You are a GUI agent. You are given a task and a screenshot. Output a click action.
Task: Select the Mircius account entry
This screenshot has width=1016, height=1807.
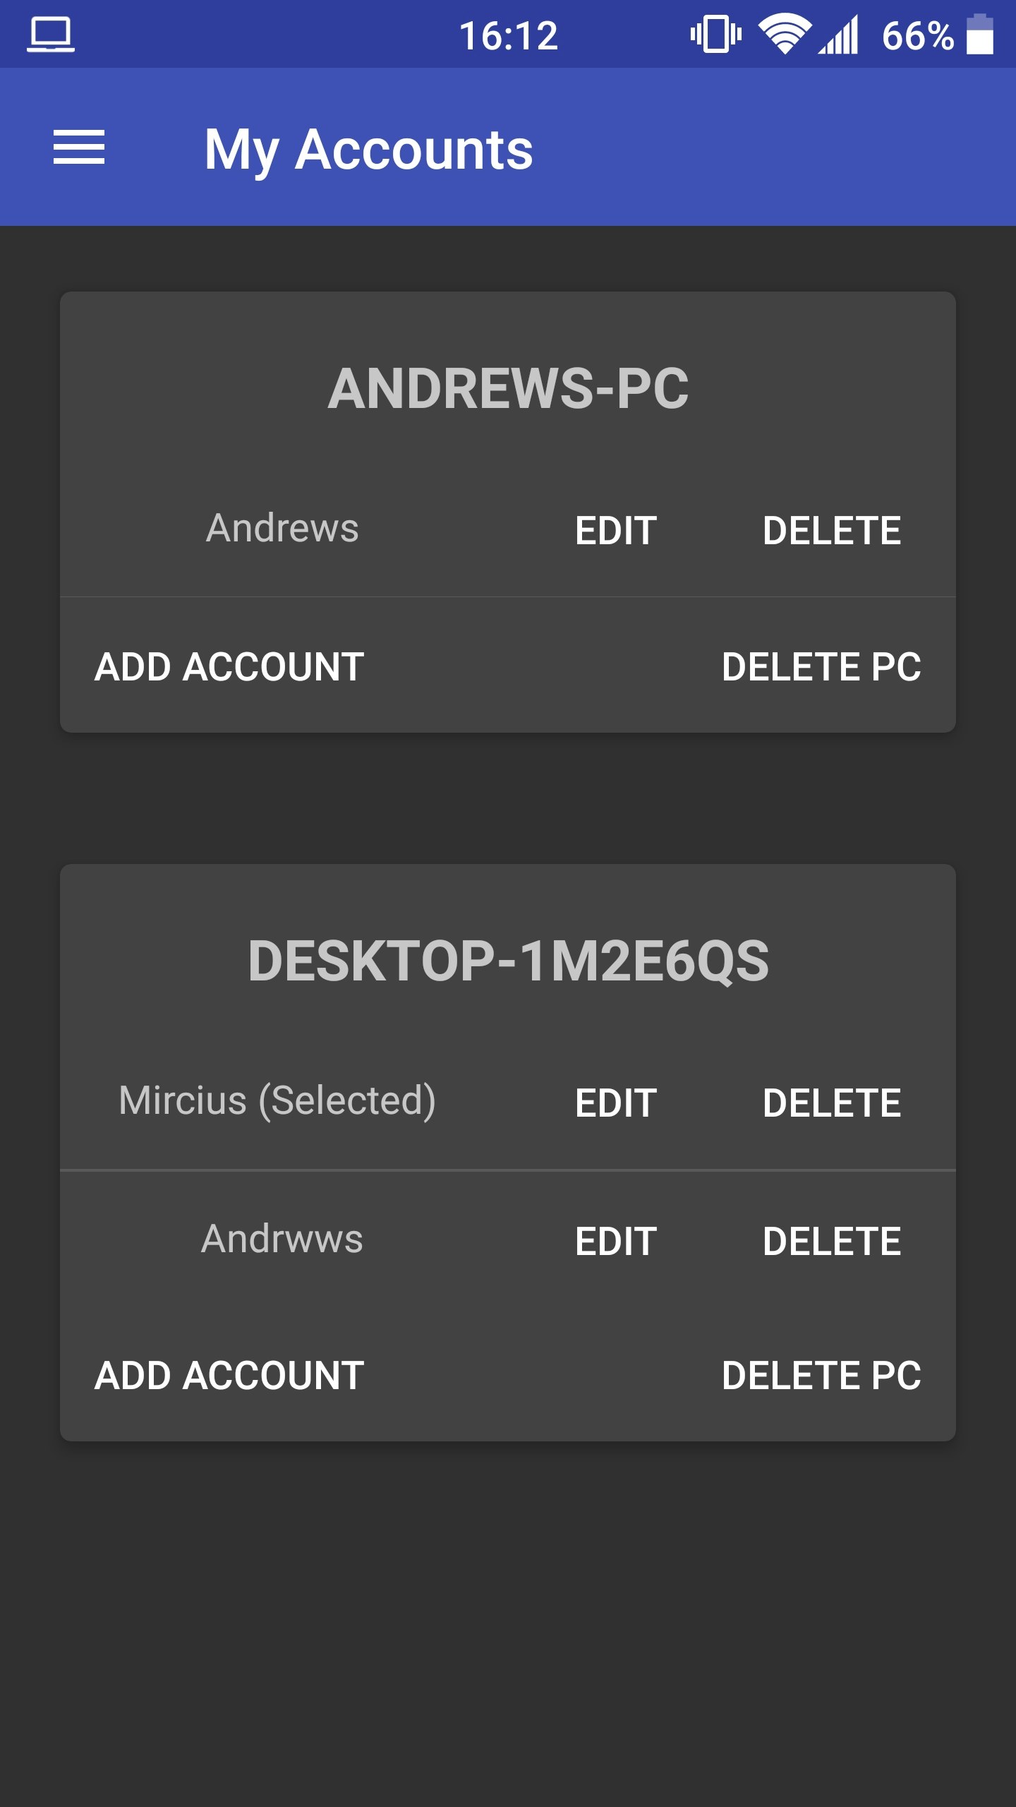(277, 1100)
